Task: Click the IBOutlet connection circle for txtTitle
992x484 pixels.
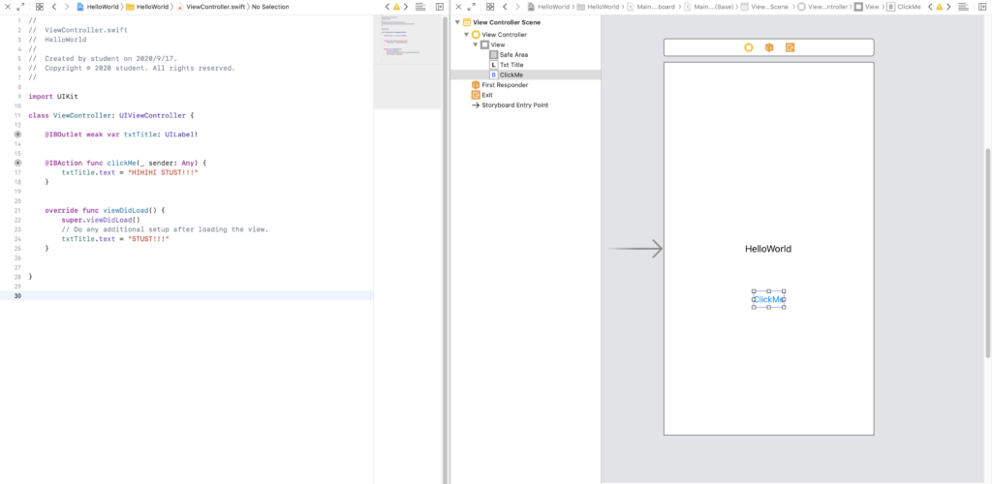Action: pyautogui.click(x=18, y=135)
